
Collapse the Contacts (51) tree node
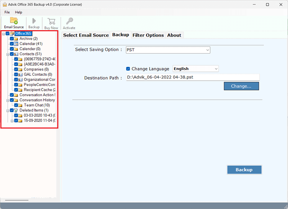point(8,54)
